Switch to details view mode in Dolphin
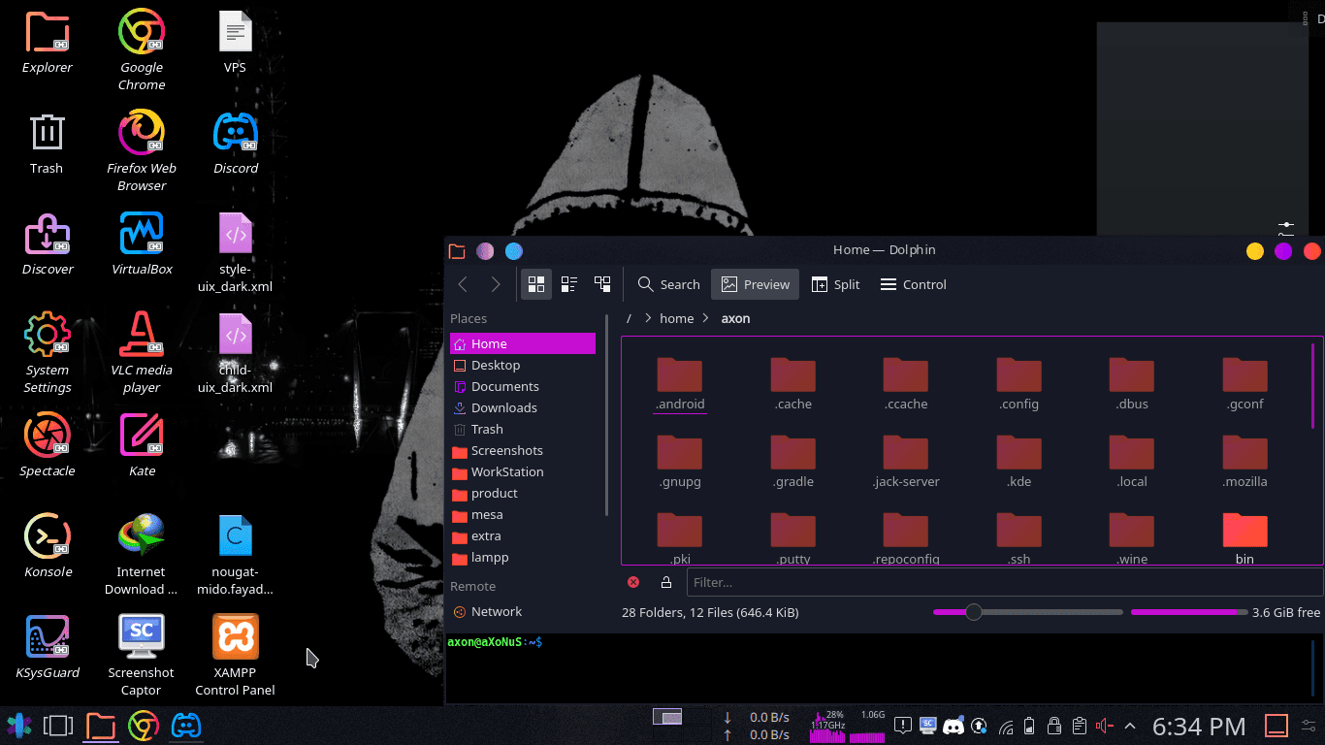This screenshot has width=1325, height=745. pyautogui.click(x=601, y=284)
